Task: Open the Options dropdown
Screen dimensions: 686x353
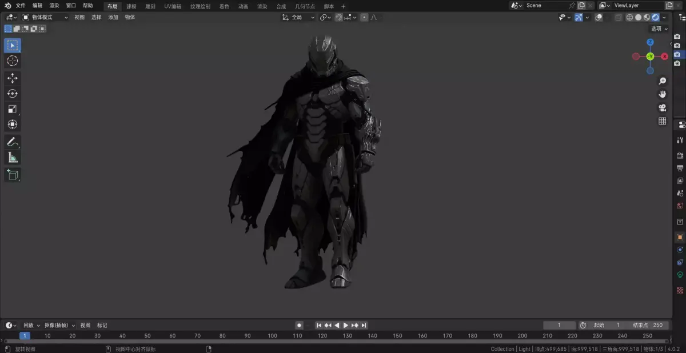Action: click(659, 29)
